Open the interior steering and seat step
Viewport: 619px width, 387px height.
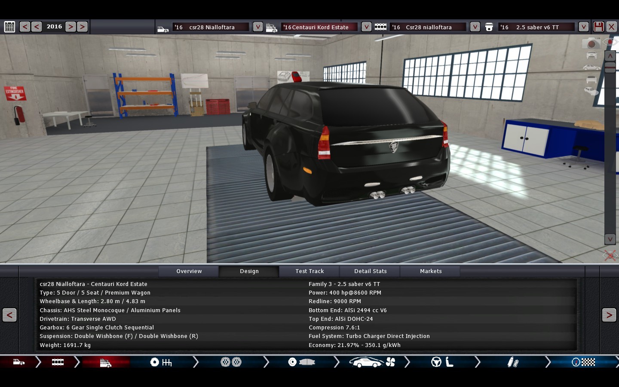click(x=442, y=362)
